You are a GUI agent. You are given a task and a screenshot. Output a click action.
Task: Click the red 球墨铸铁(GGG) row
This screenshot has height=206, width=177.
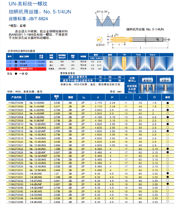click(26, 69)
